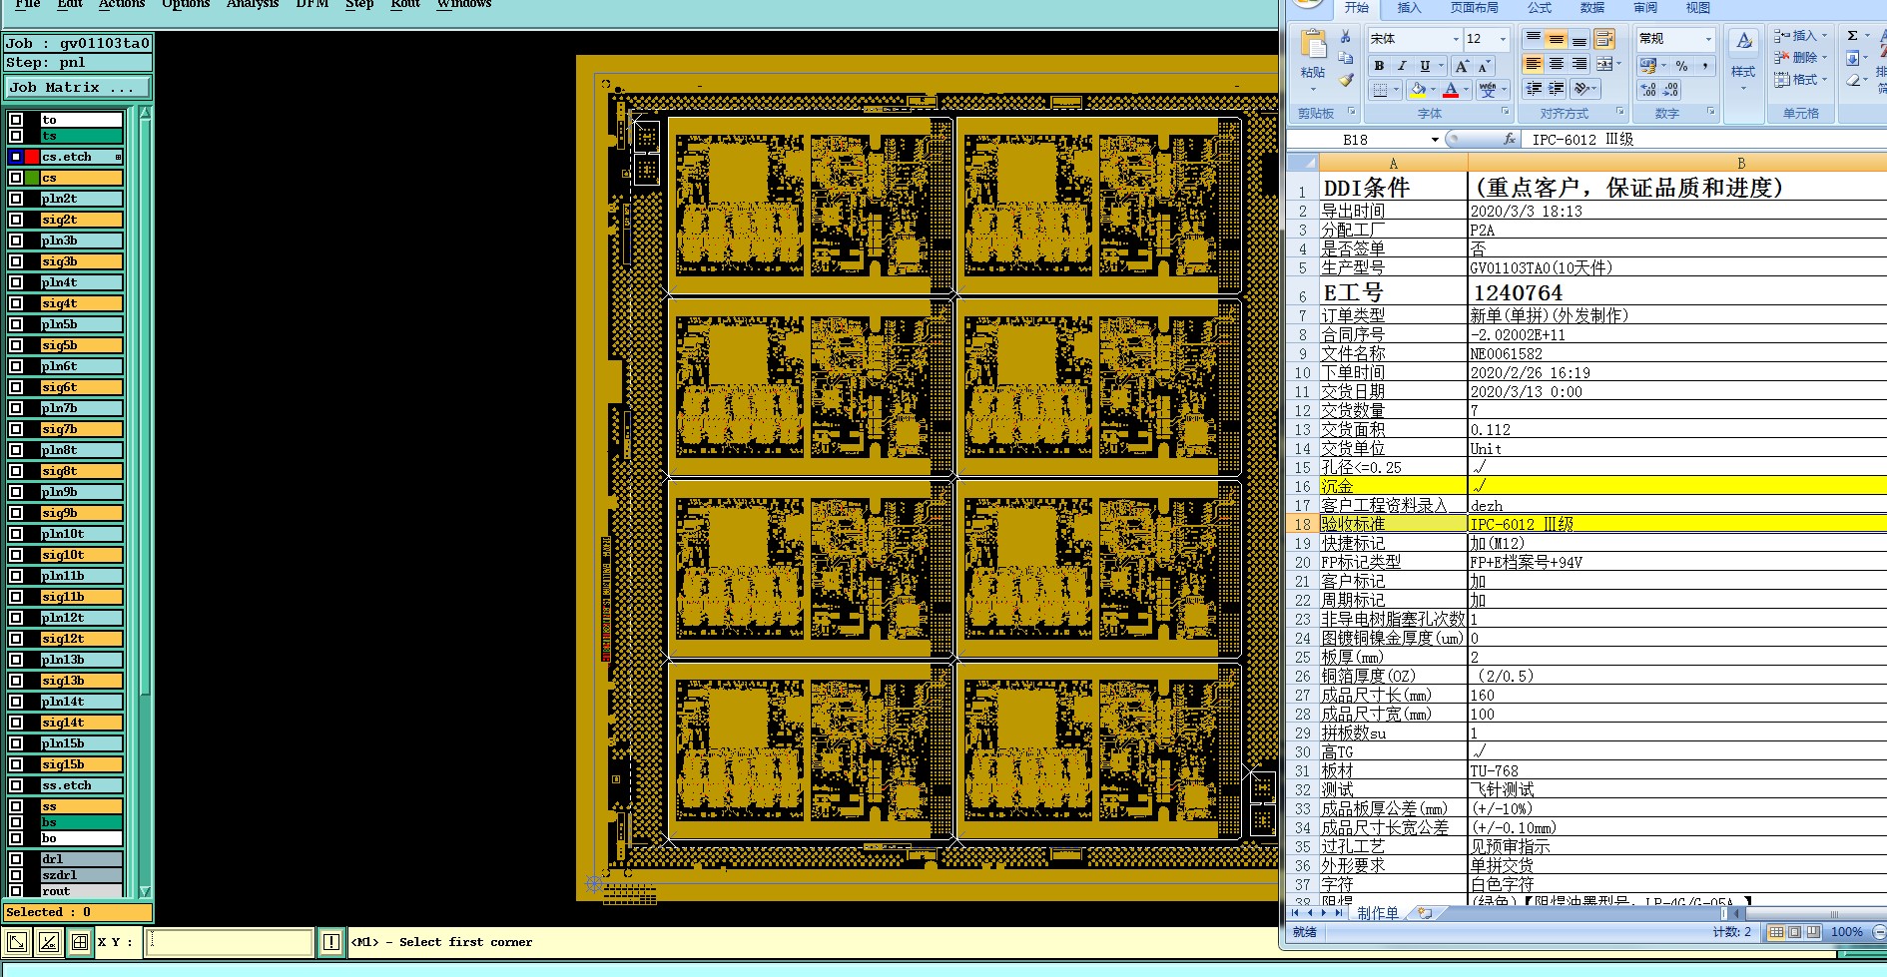Toggle display box of layer sig4t

(x=16, y=303)
